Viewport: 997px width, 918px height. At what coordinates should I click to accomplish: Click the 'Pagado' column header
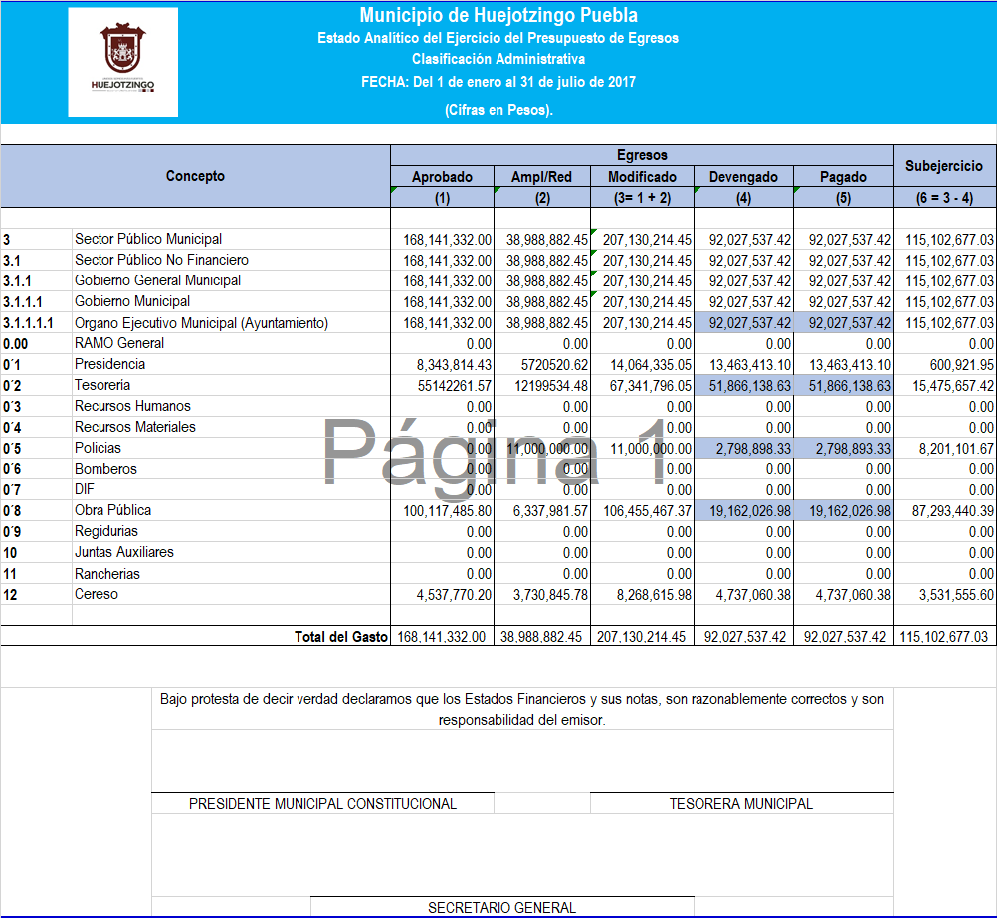coord(843,177)
